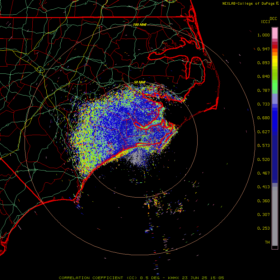Click the 0.467 color scale value
The height and width of the screenshot is (280, 280).
[x=264, y=173]
